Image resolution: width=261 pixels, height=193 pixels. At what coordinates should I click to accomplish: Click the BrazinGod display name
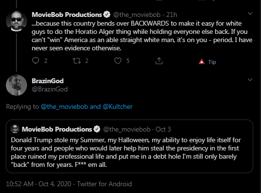pyautogui.click(x=47, y=81)
